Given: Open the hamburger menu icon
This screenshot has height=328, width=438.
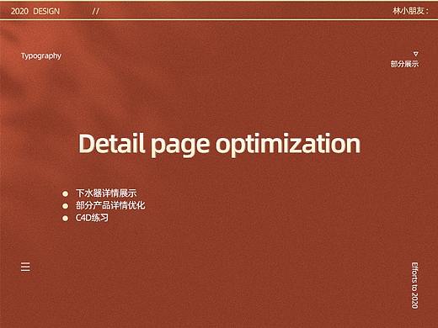Looking at the screenshot, I should pyautogui.click(x=25, y=267).
